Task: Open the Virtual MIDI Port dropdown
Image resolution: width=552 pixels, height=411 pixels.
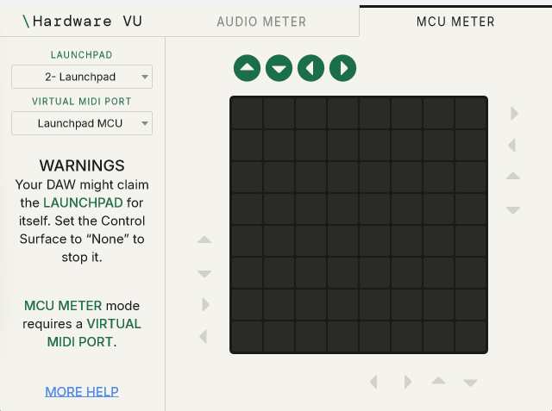Action: [82, 123]
